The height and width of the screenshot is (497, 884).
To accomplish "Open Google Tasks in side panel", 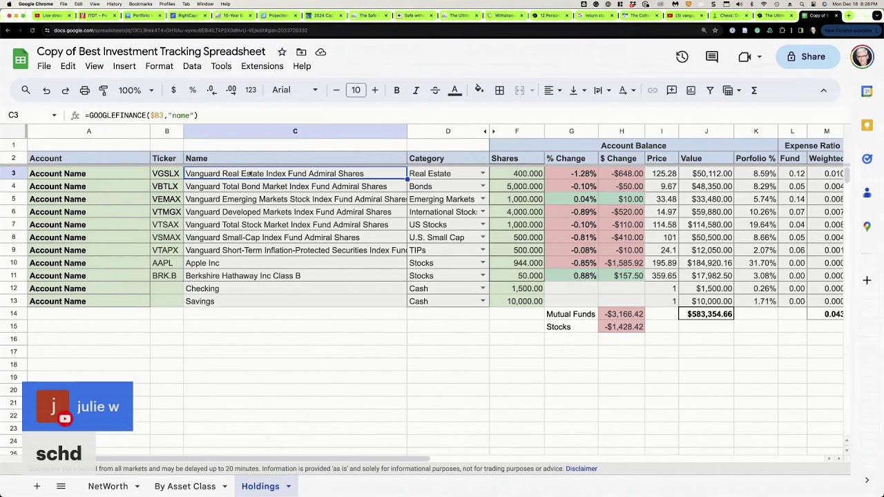I will (867, 159).
